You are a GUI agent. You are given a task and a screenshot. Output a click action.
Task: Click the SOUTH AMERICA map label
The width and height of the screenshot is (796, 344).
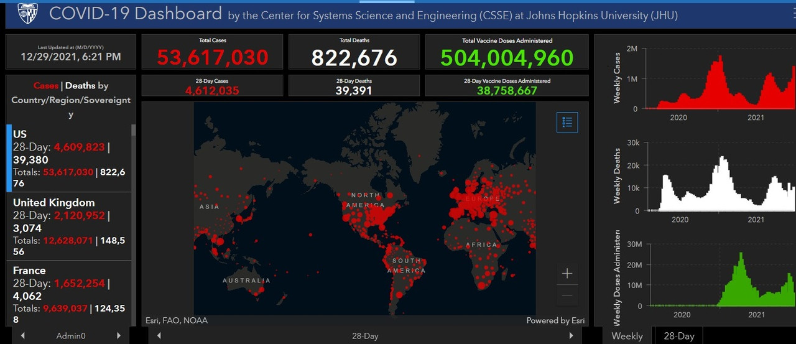click(x=407, y=266)
